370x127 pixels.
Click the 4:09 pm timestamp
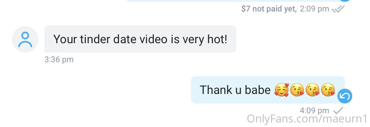click(x=314, y=110)
